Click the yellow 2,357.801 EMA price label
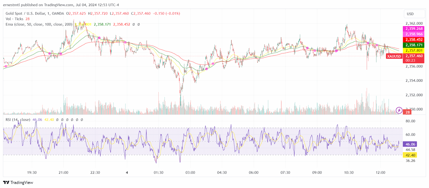This screenshot has height=188, width=429. point(414,51)
